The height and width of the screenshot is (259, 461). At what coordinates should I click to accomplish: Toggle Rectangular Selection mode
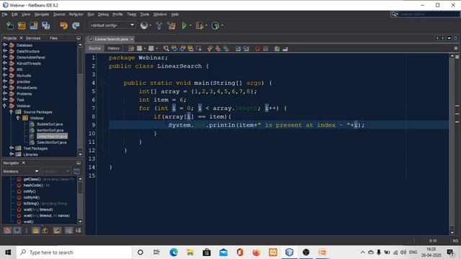coord(199,48)
